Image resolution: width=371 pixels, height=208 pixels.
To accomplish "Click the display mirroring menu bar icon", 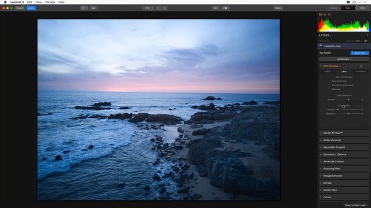I will tap(348, 2).
